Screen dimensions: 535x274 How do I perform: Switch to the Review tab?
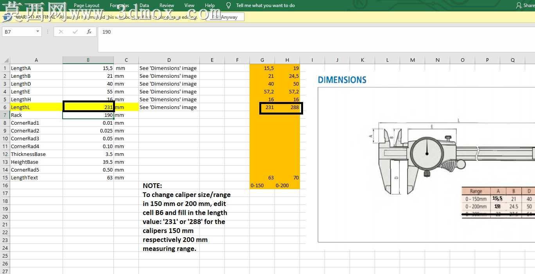tap(167, 5)
